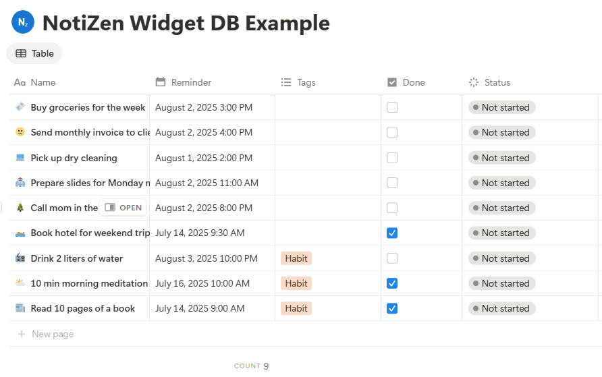Screen dimensions: 602x377
Task: Click the icon beside Read 10 pages of a book
Action: point(20,308)
